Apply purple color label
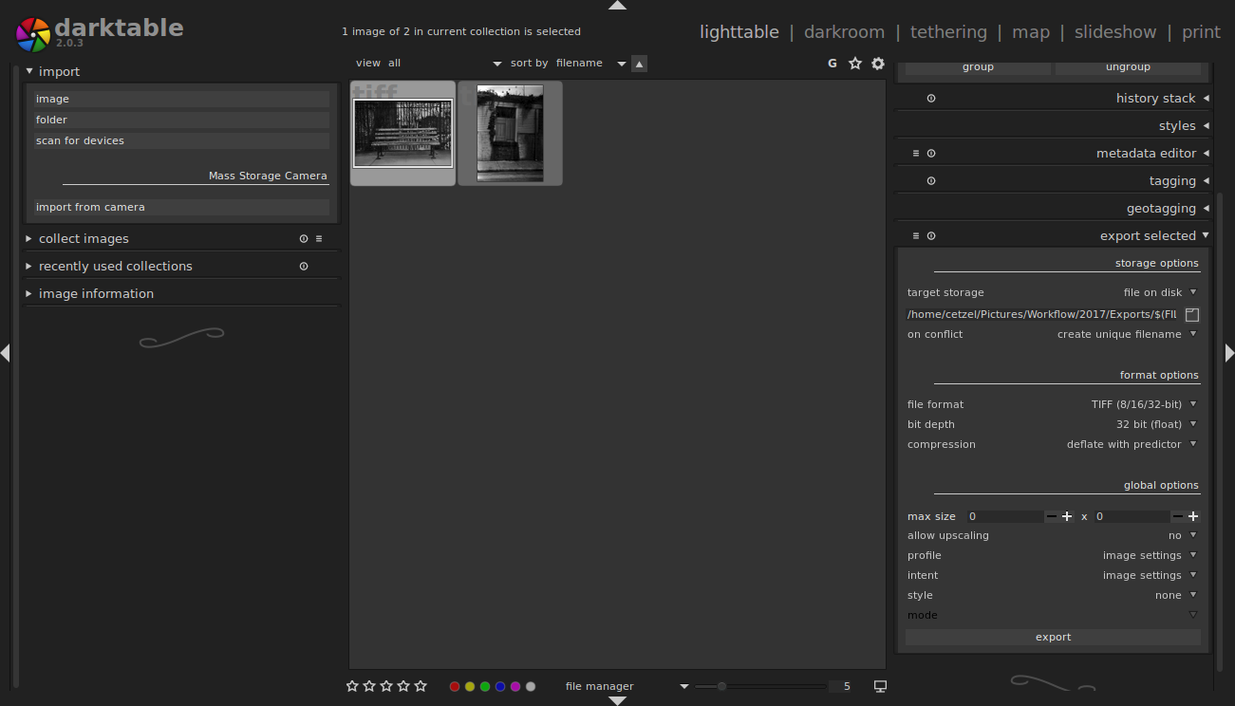This screenshot has width=1235, height=706. tap(515, 686)
